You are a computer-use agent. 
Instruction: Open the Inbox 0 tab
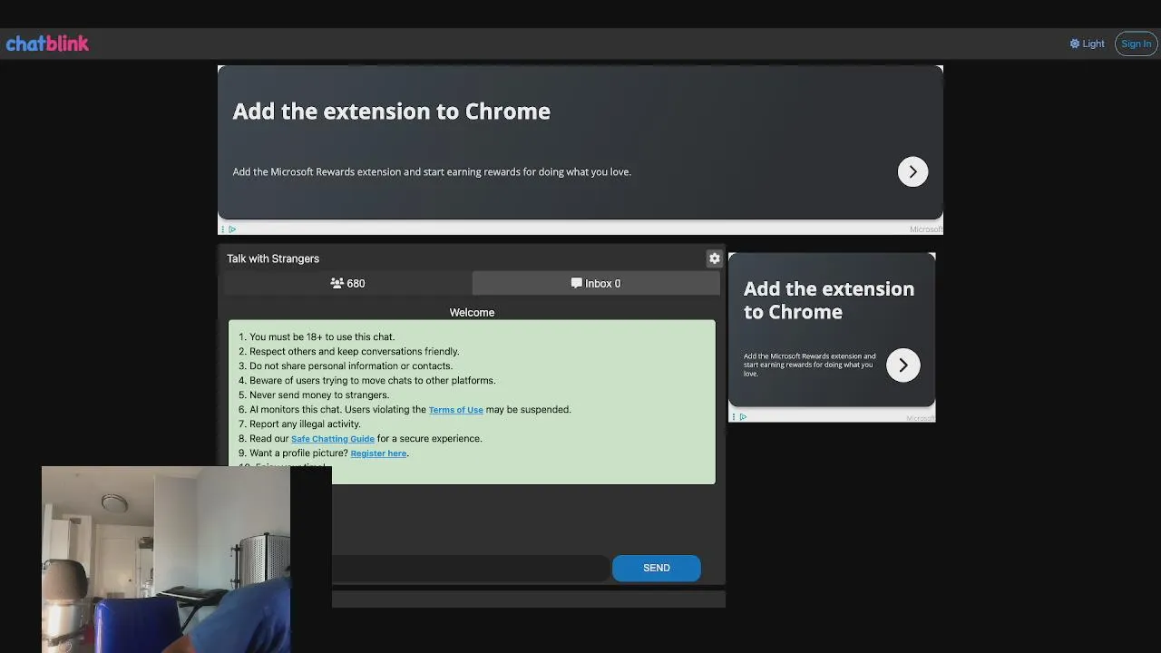pyautogui.click(x=596, y=284)
